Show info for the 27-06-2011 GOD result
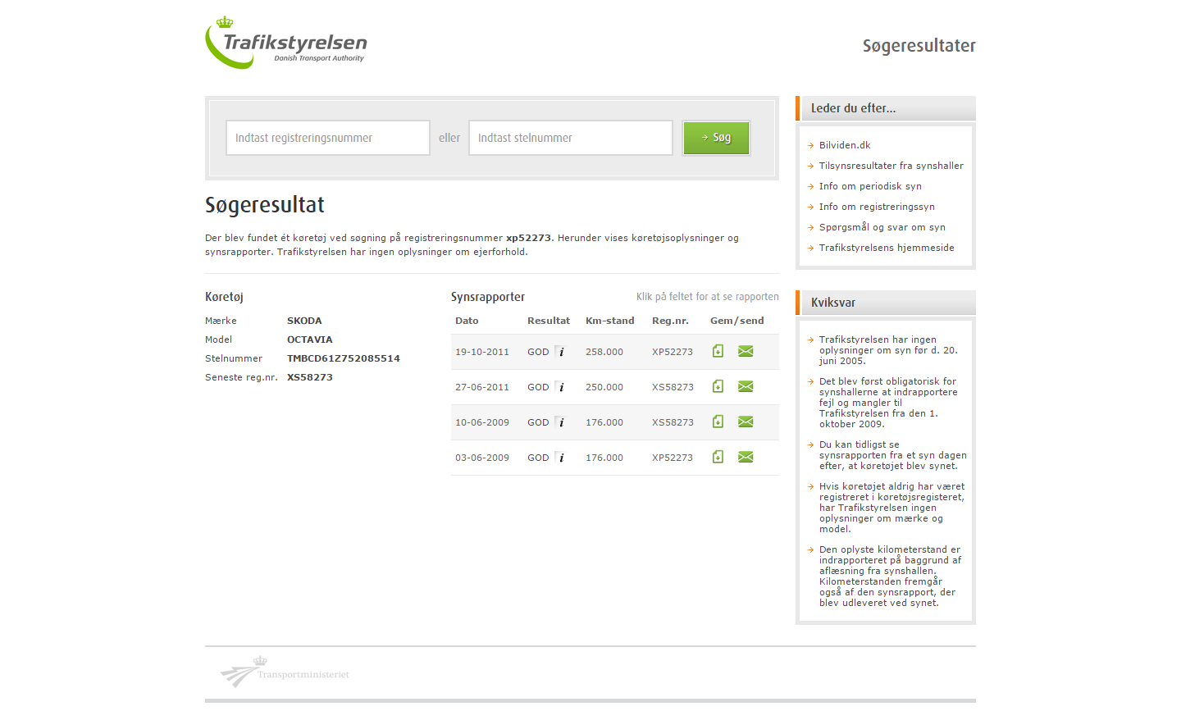Image resolution: width=1181 pixels, height=711 pixels. pos(561,387)
